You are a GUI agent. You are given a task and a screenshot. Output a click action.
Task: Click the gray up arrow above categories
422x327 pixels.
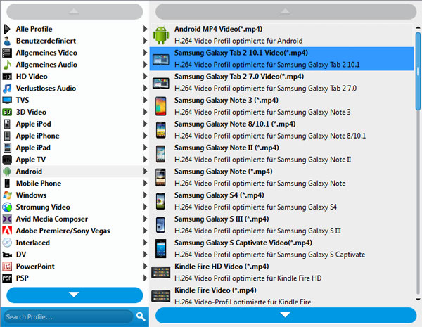(75, 11)
